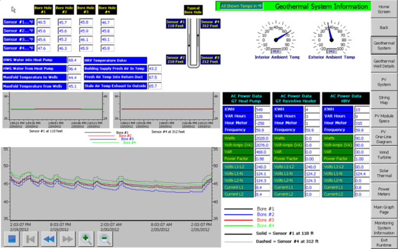This screenshot has width=398, height=249.
Task: Click the Sensor #1 at 110 feet trend chart
Action: (x=56, y=110)
